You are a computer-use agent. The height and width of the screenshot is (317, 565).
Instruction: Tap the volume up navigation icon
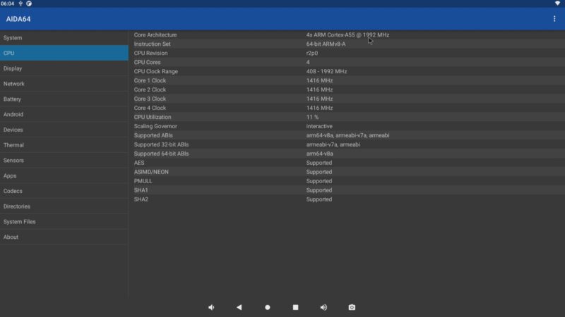click(323, 307)
